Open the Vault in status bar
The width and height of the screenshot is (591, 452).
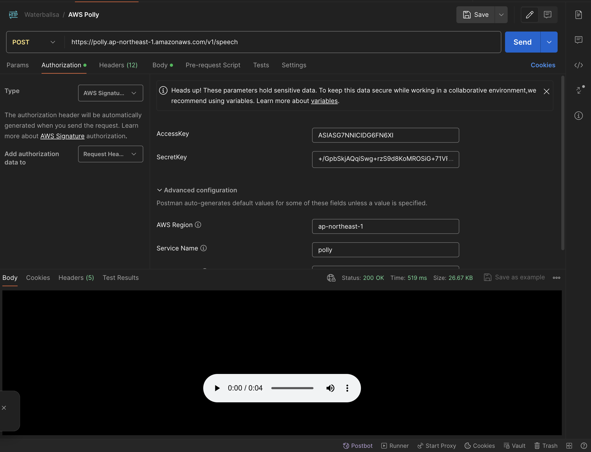tap(514, 445)
